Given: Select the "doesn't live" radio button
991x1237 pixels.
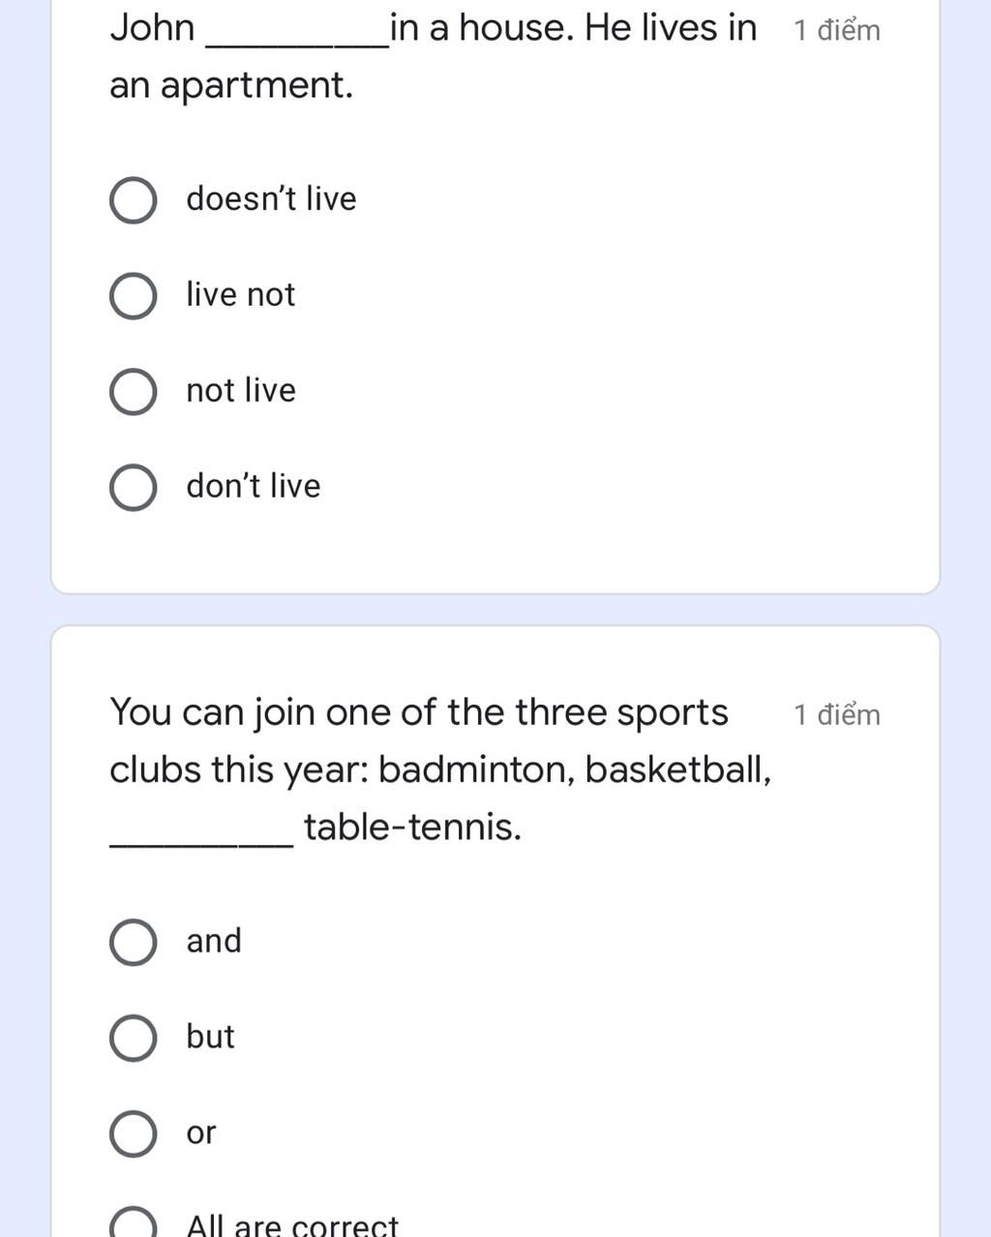Looking at the screenshot, I should (134, 200).
